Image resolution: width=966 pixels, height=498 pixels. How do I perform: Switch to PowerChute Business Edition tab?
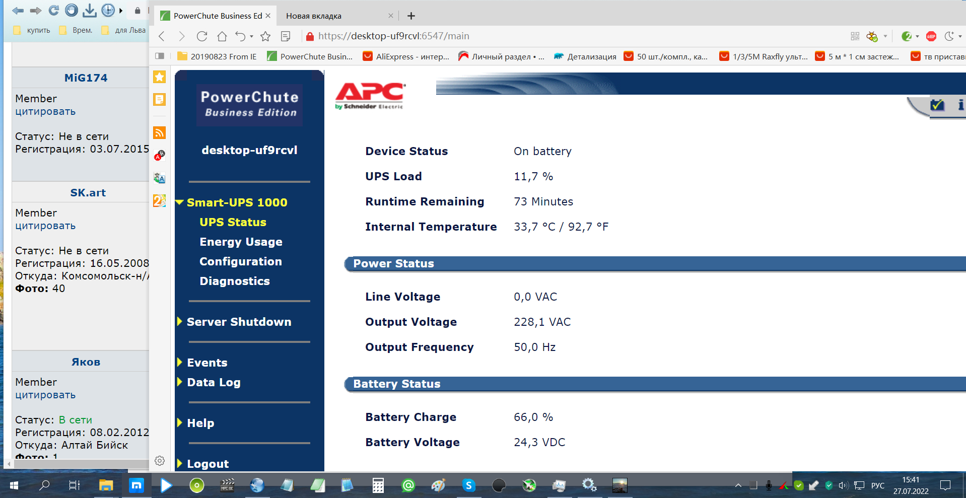215,16
